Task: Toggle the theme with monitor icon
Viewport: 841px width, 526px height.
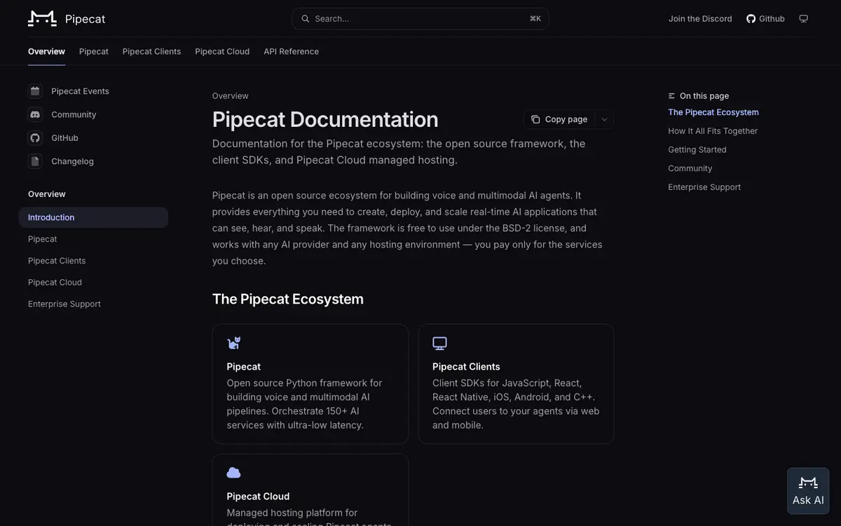Action: tap(803, 19)
